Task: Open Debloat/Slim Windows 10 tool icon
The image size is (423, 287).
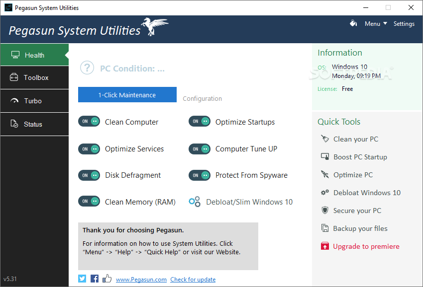Action: pyautogui.click(x=194, y=202)
